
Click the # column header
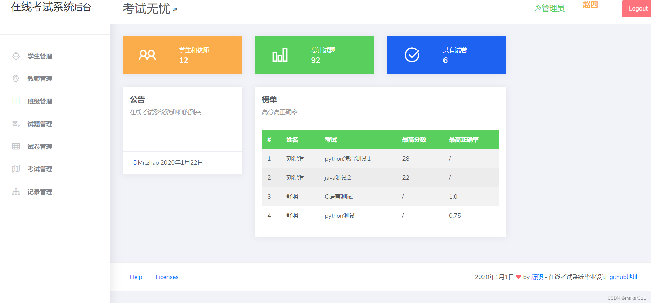(269, 140)
